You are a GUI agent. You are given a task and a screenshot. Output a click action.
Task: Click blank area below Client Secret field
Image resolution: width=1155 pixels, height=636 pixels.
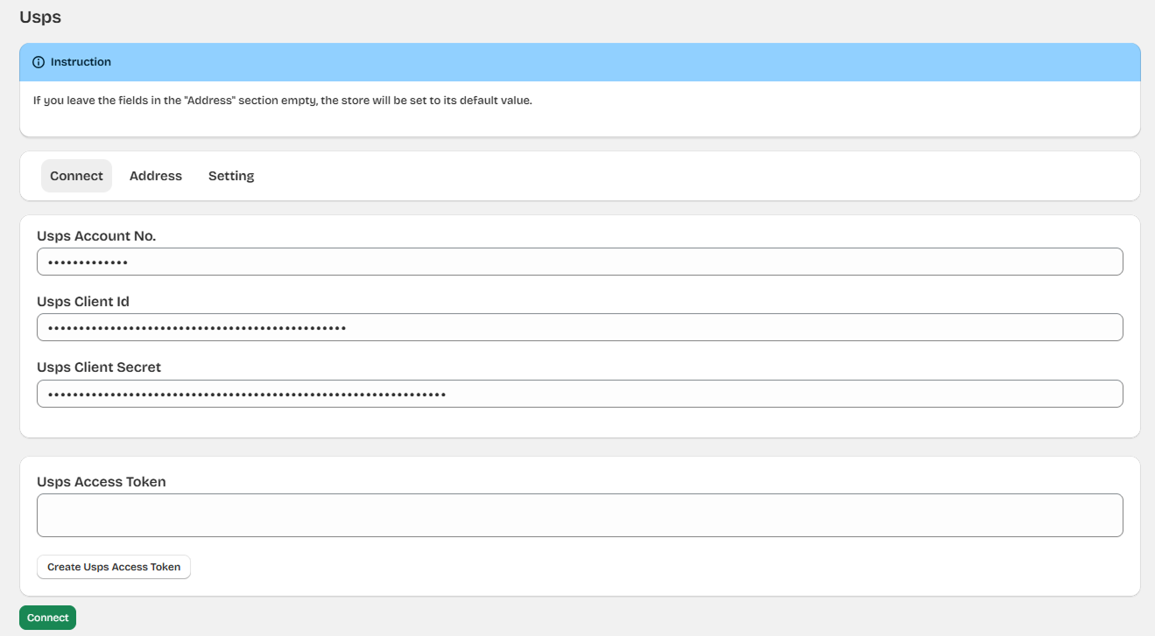click(580, 423)
